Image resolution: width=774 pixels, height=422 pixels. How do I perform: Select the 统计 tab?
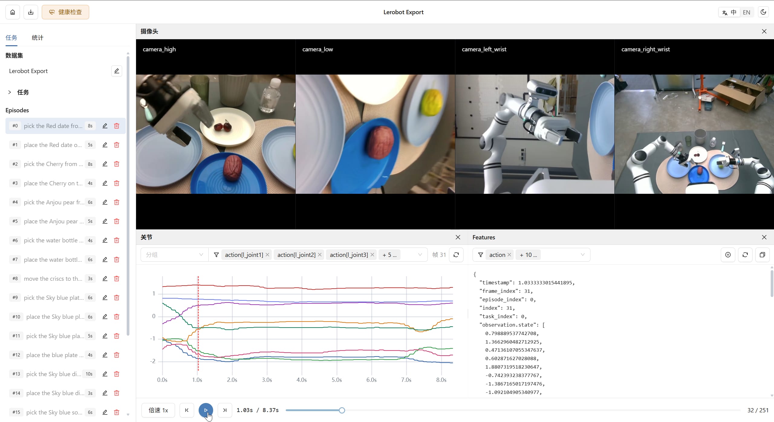(x=37, y=38)
